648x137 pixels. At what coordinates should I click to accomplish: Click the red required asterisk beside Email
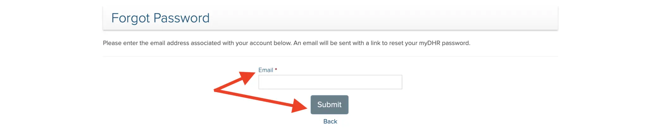point(276,69)
